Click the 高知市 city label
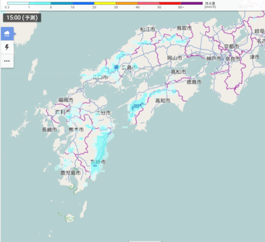 click(x=163, y=101)
